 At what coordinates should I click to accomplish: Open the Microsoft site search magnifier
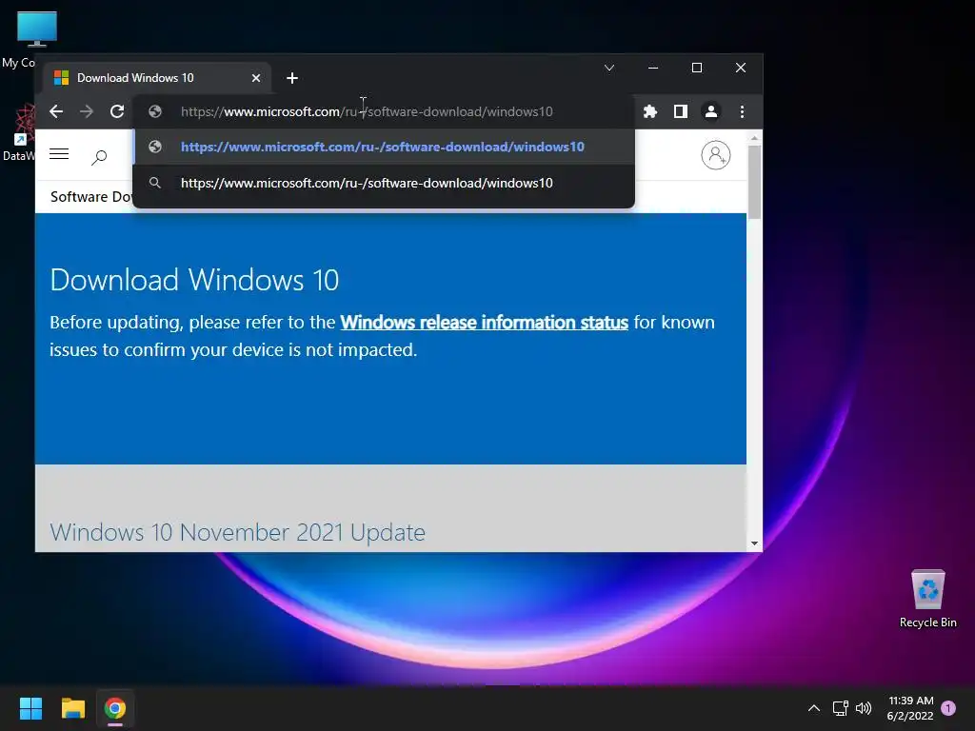[99, 157]
